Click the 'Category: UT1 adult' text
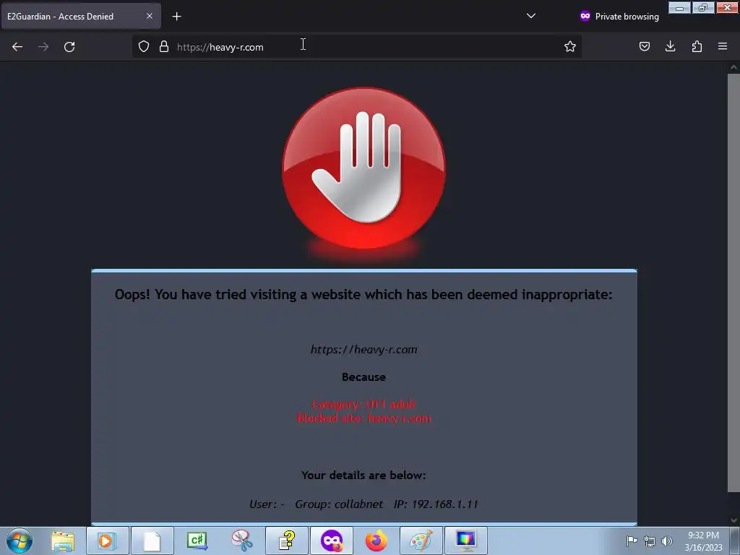 (x=364, y=405)
